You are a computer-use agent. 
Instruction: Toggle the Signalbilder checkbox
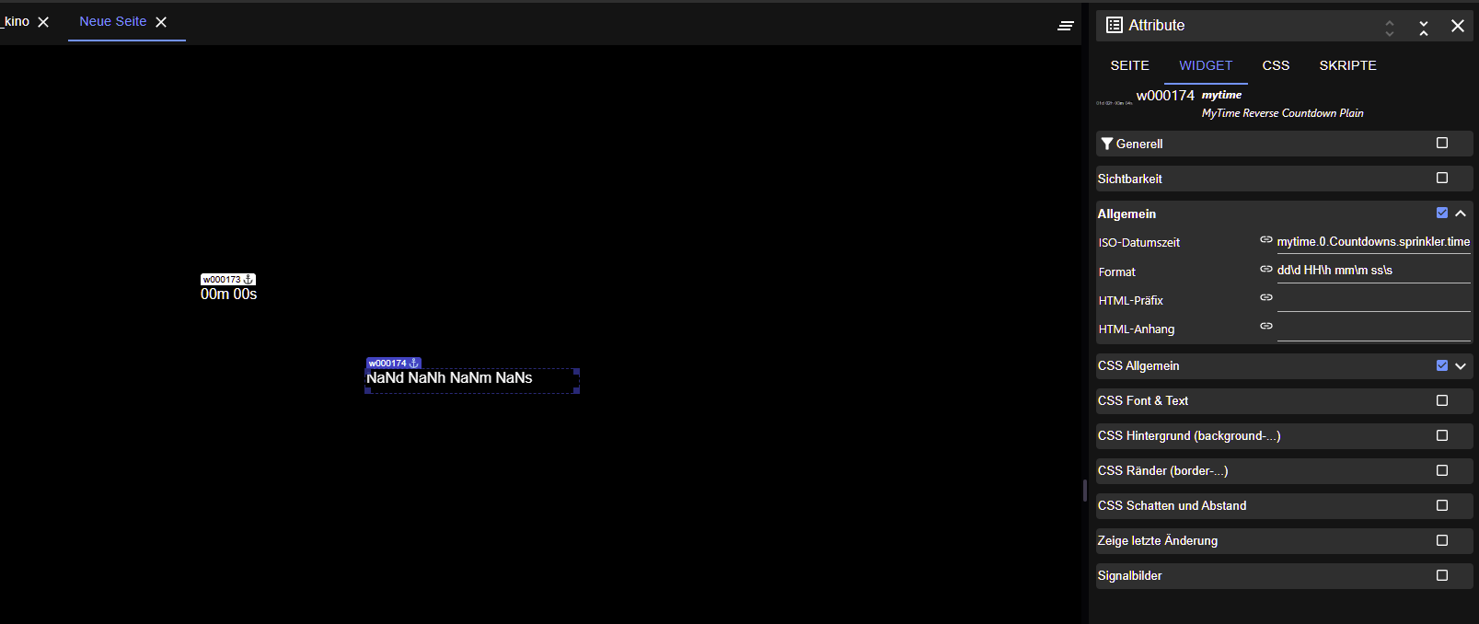[x=1442, y=575]
